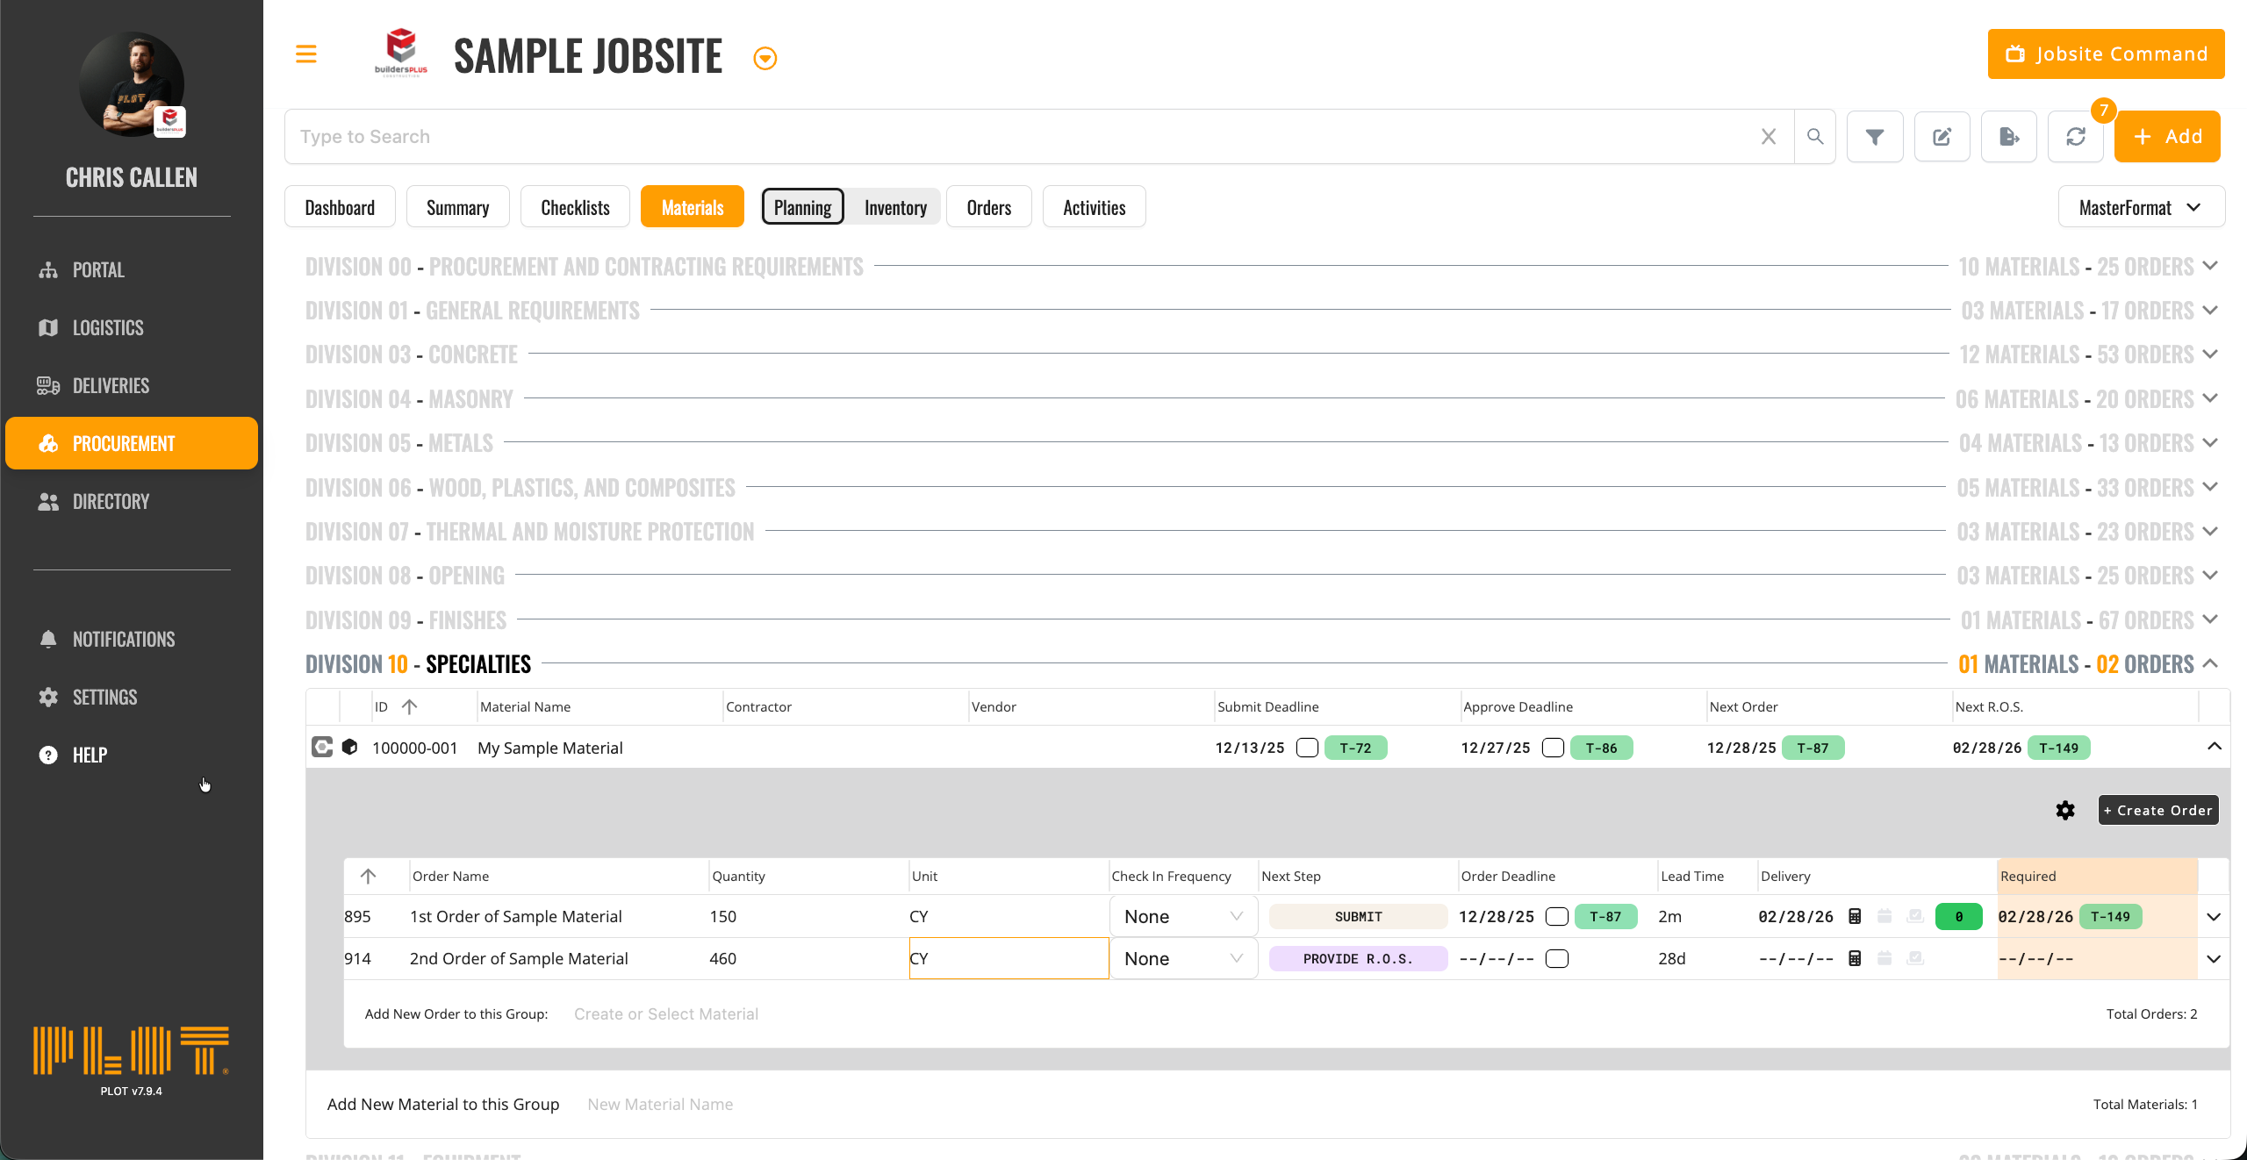Check the Submit Deadline 12/13/25 checkbox

1307,748
